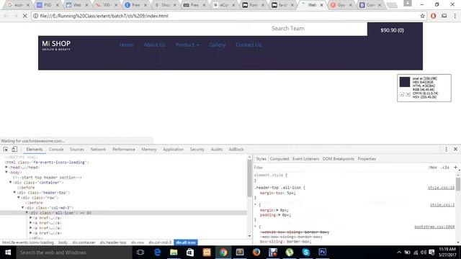
Task: Collapse the div class all-icon node
Action: [x=27, y=213]
